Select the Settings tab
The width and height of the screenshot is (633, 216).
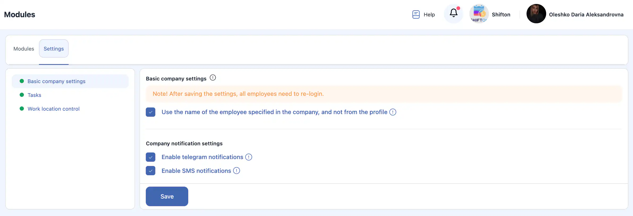[54, 49]
